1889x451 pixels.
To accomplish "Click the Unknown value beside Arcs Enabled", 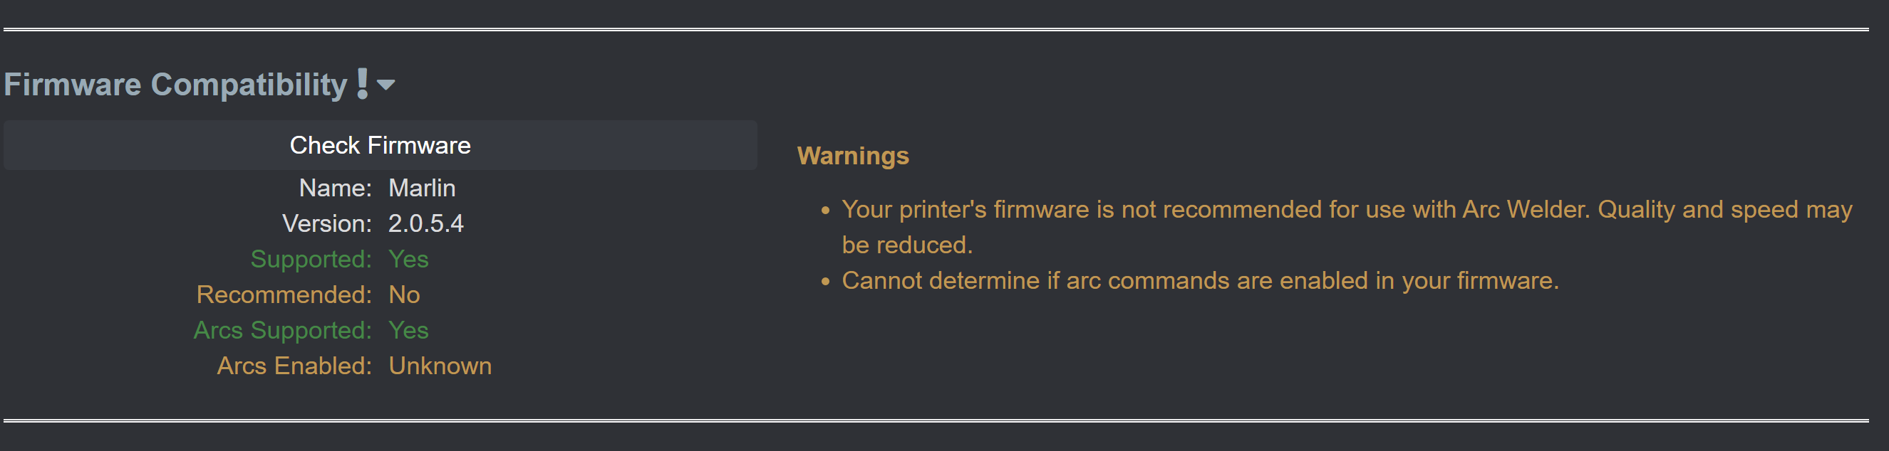I will click(x=440, y=366).
